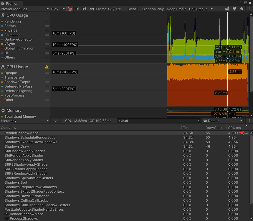Step to the next frame
Screen dimensions: 253x221
(x=84, y=9)
